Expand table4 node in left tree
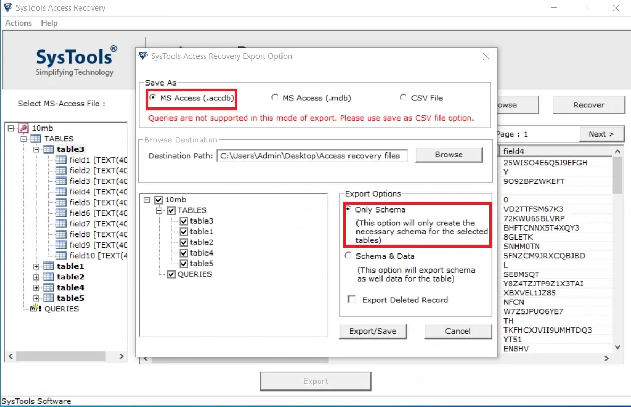The image size is (631, 407). click(x=36, y=287)
